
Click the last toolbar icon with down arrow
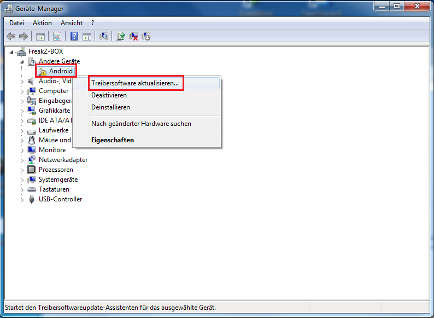(146, 36)
